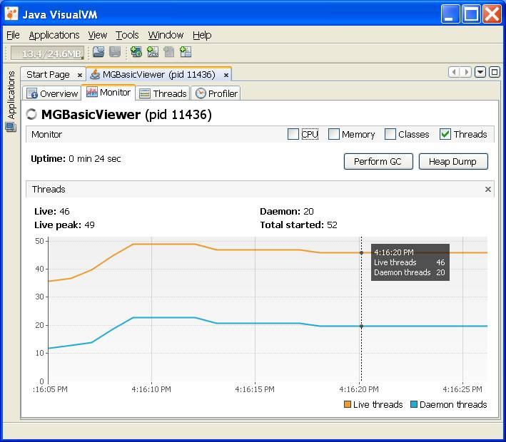Click the rightmost green-plus toolbar icon

click(x=186, y=52)
